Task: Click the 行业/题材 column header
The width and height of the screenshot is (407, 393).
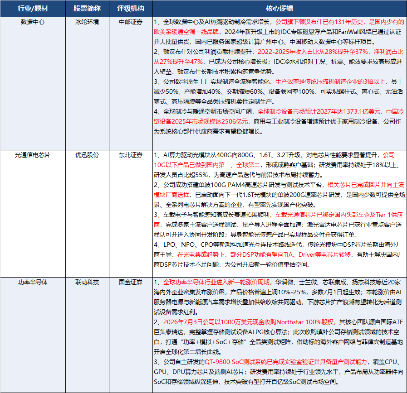Action: click(33, 9)
